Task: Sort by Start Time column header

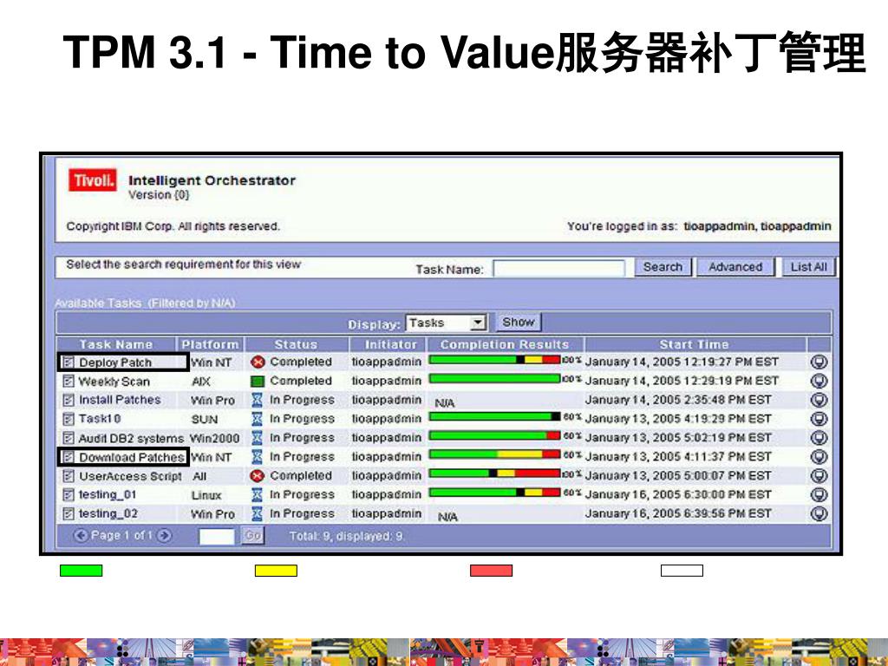Action: pos(695,344)
